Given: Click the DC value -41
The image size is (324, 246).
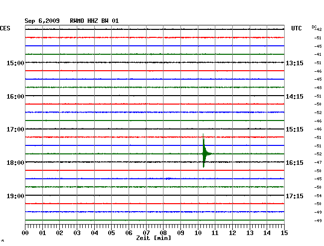Looking at the screenshot, I should [x=318, y=54].
